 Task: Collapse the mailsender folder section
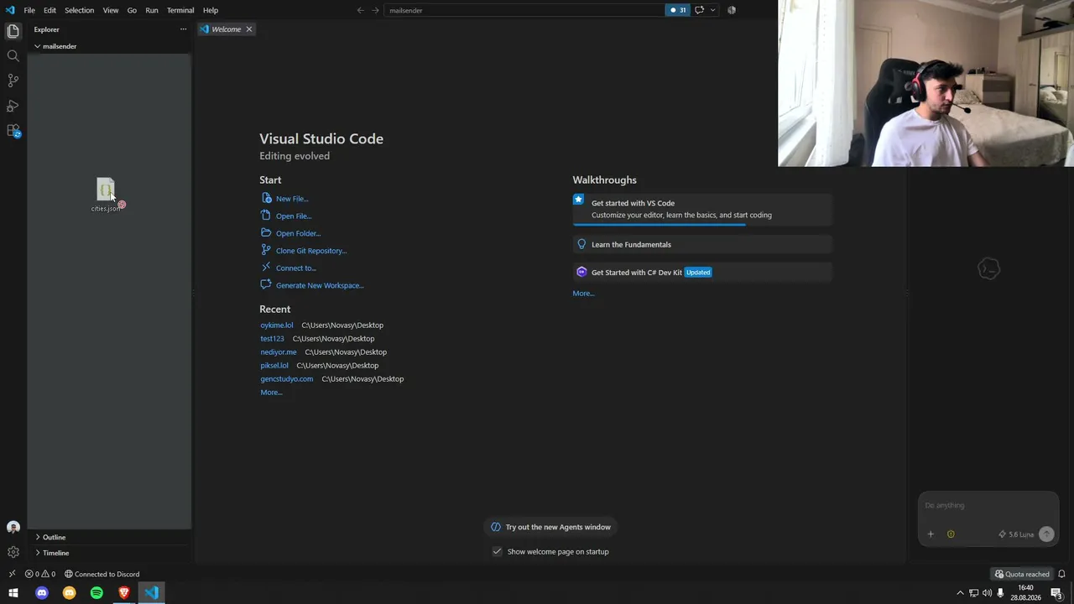(x=109, y=46)
